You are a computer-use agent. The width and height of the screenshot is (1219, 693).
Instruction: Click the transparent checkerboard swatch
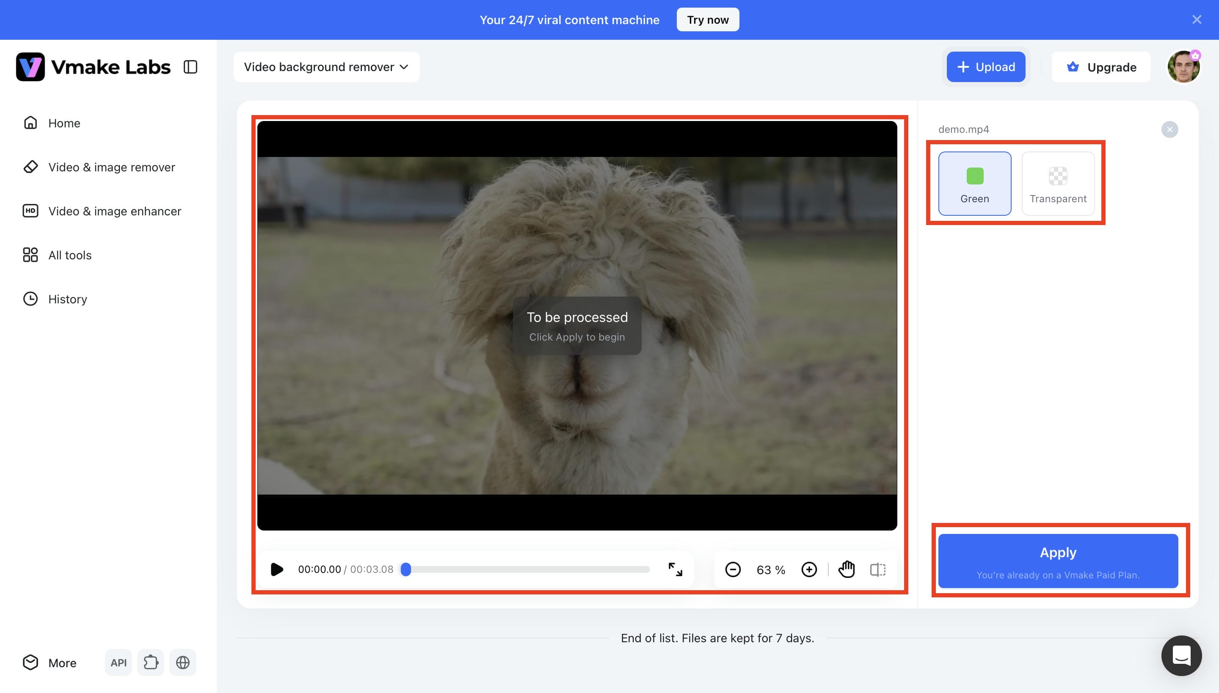pyautogui.click(x=1058, y=176)
